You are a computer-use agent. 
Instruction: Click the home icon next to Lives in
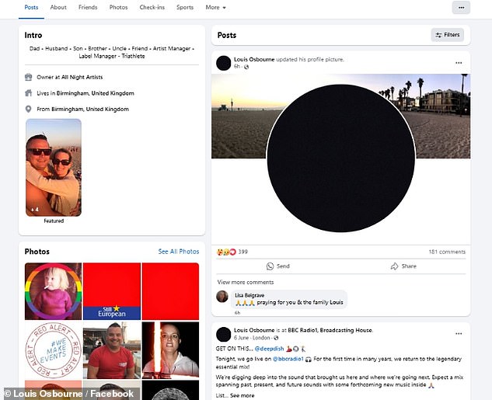pyautogui.click(x=28, y=92)
